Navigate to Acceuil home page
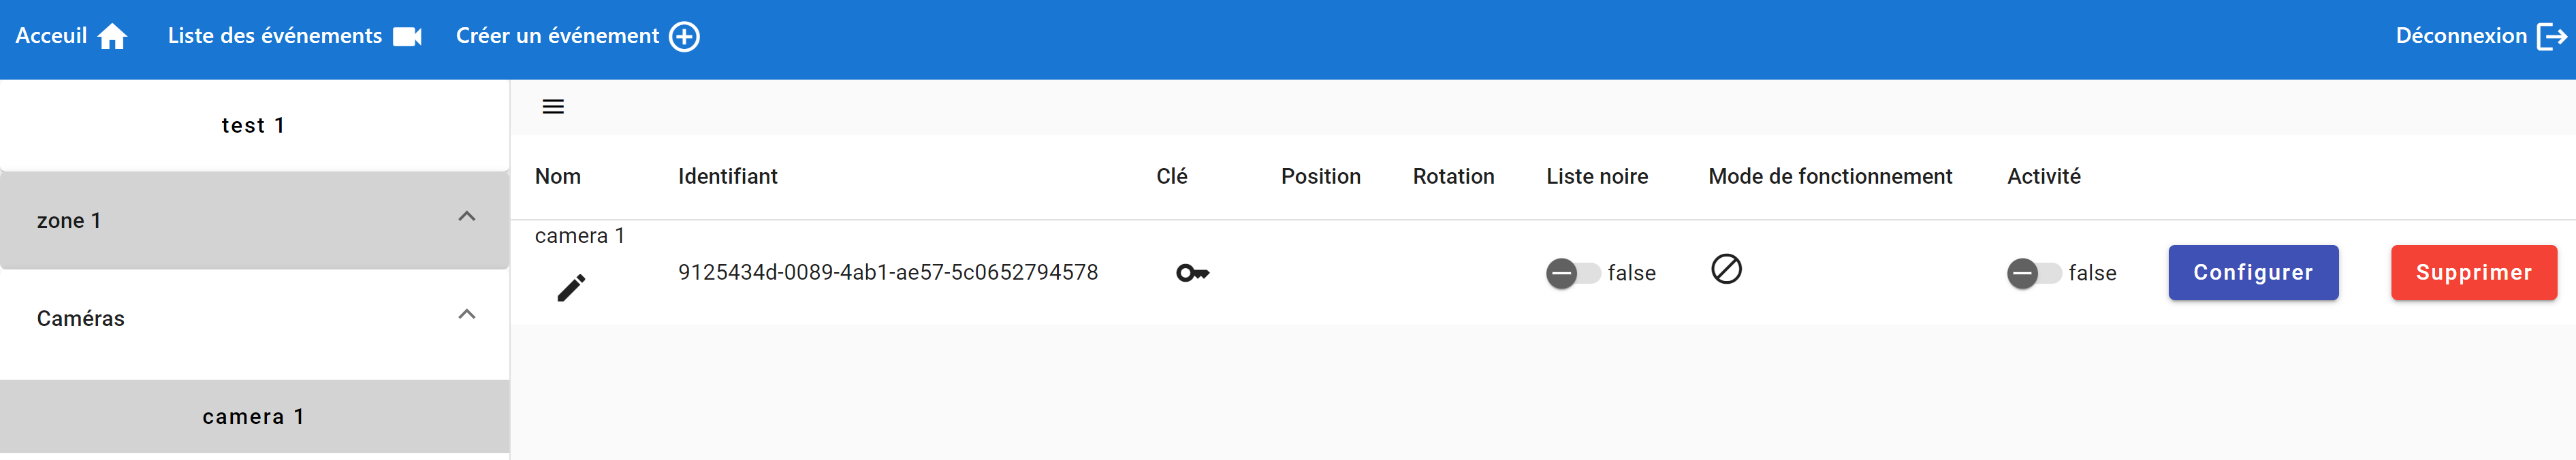 point(52,37)
